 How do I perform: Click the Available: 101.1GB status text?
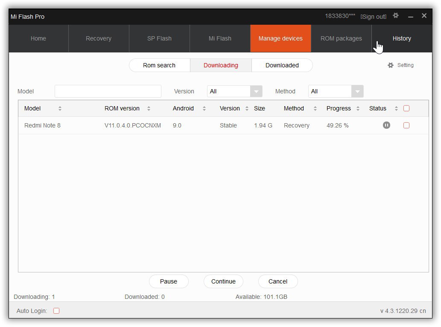pyautogui.click(x=261, y=297)
